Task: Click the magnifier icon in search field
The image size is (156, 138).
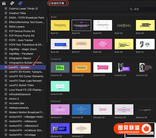Action: pyautogui.click(x=131, y=9)
